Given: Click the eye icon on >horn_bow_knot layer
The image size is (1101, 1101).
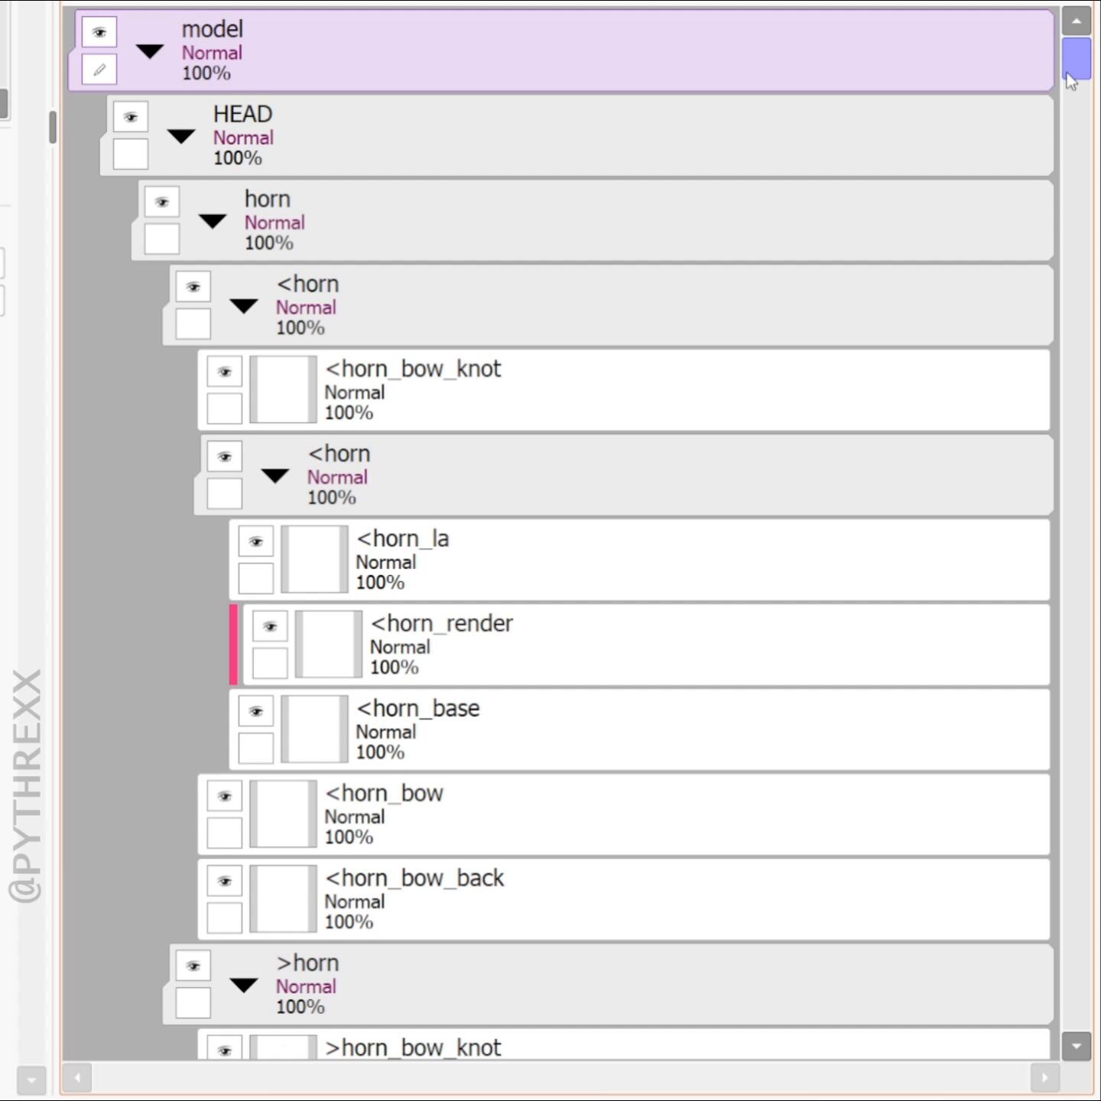Looking at the screenshot, I should click(x=224, y=1050).
